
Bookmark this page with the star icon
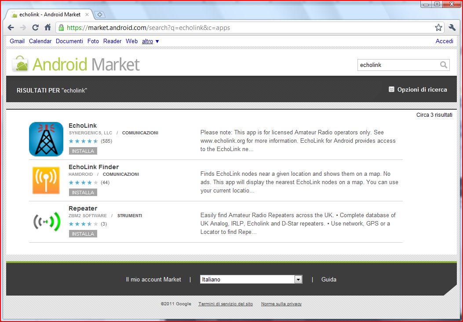(x=438, y=28)
